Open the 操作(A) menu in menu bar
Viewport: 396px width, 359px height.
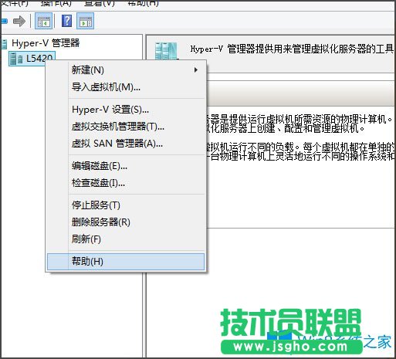pos(56,3)
